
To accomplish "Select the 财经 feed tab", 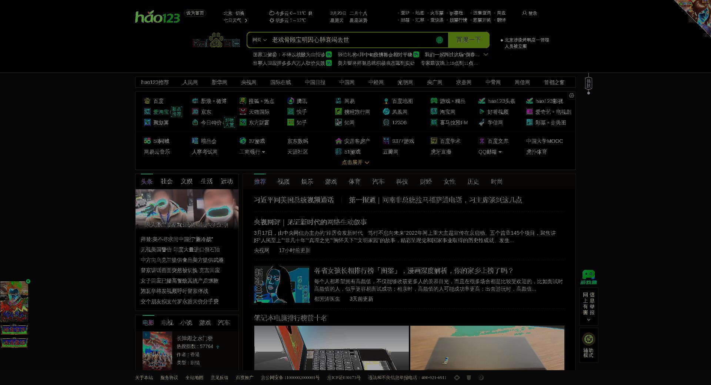I will pyautogui.click(x=426, y=181).
